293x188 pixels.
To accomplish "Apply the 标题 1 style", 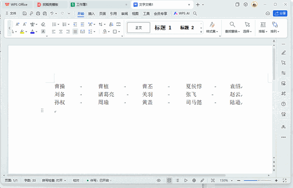I will pyautogui.click(x=163, y=28).
